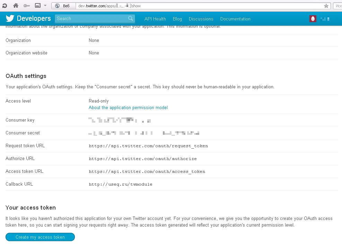Screen dimensions: 342x247
Task: Bookmark page with the star icon
Action: coord(326,6)
